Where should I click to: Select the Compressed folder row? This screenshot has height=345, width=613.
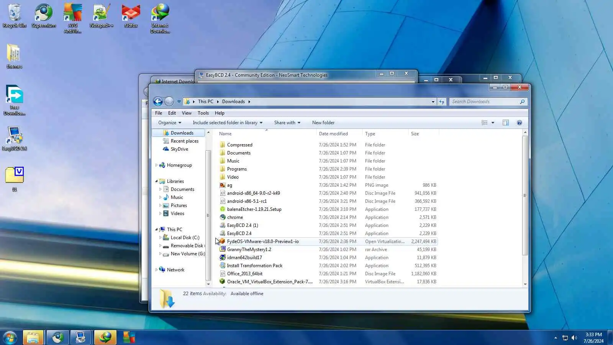point(328,145)
